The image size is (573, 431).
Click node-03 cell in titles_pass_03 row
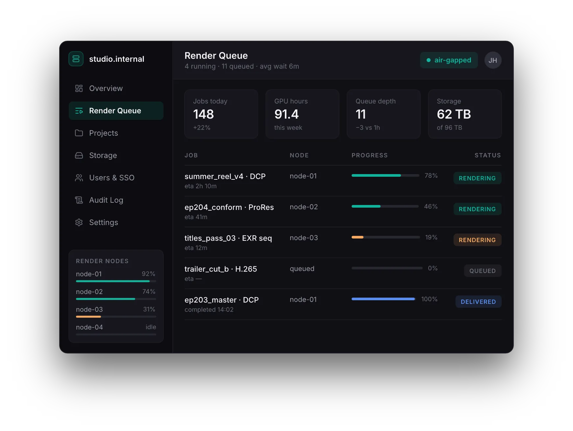pyautogui.click(x=304, y=238)
